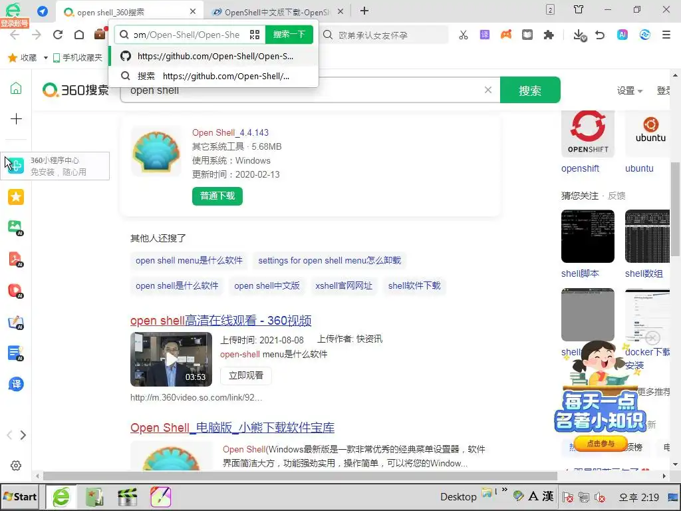Open the scissors screenshot tool
The width and height of the screenshot is (681, 511).
pyautogui.click(x=464, y=35)
